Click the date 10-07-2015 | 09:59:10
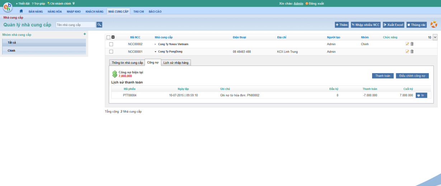 click(x=183, y=95)
